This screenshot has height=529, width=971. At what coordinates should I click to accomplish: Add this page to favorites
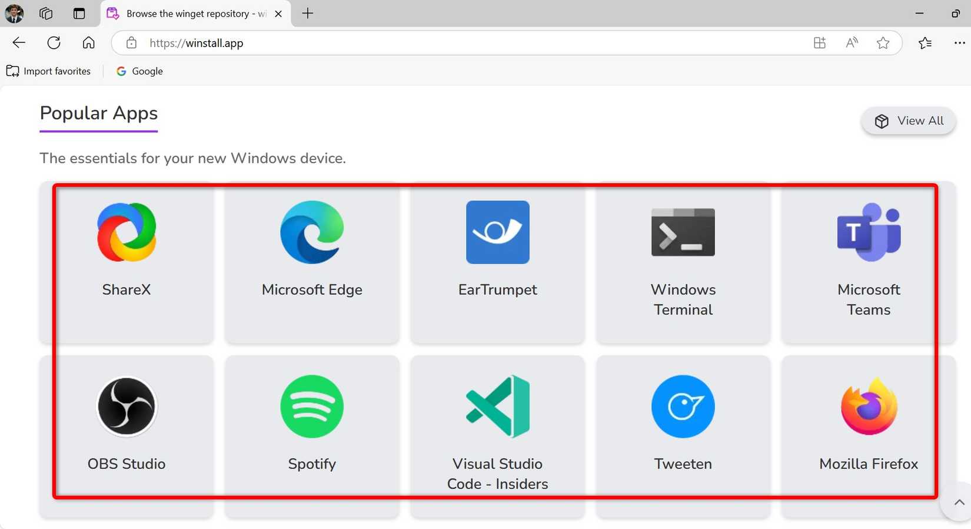[x=883, y=42]
